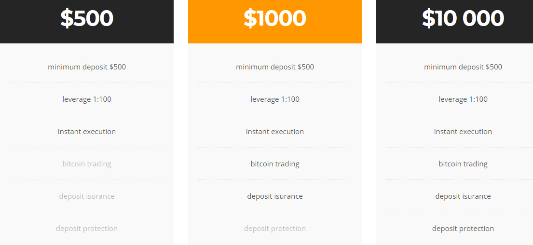Viewport: 533px width, 245px height.
Task: Click minimum deposit in $1000 plan
Action: point(274,67)
